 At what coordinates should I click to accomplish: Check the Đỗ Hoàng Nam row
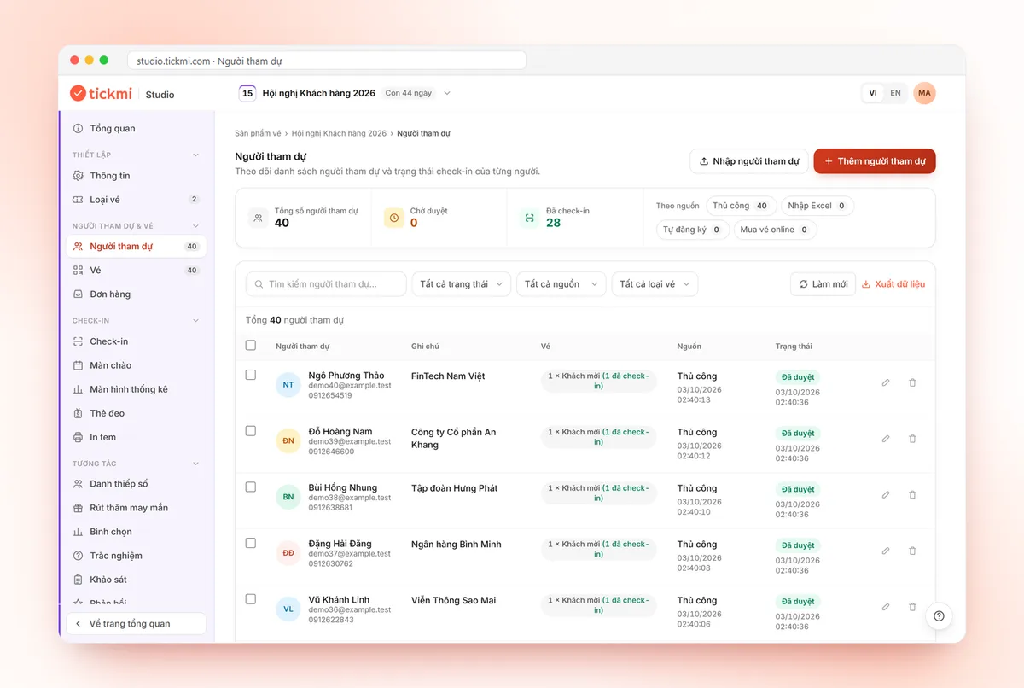click(251, 431)
